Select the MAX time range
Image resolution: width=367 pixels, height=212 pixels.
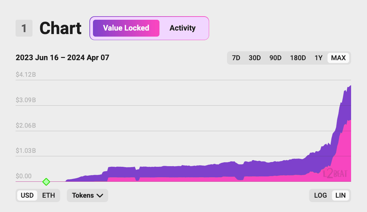(338, 58)
